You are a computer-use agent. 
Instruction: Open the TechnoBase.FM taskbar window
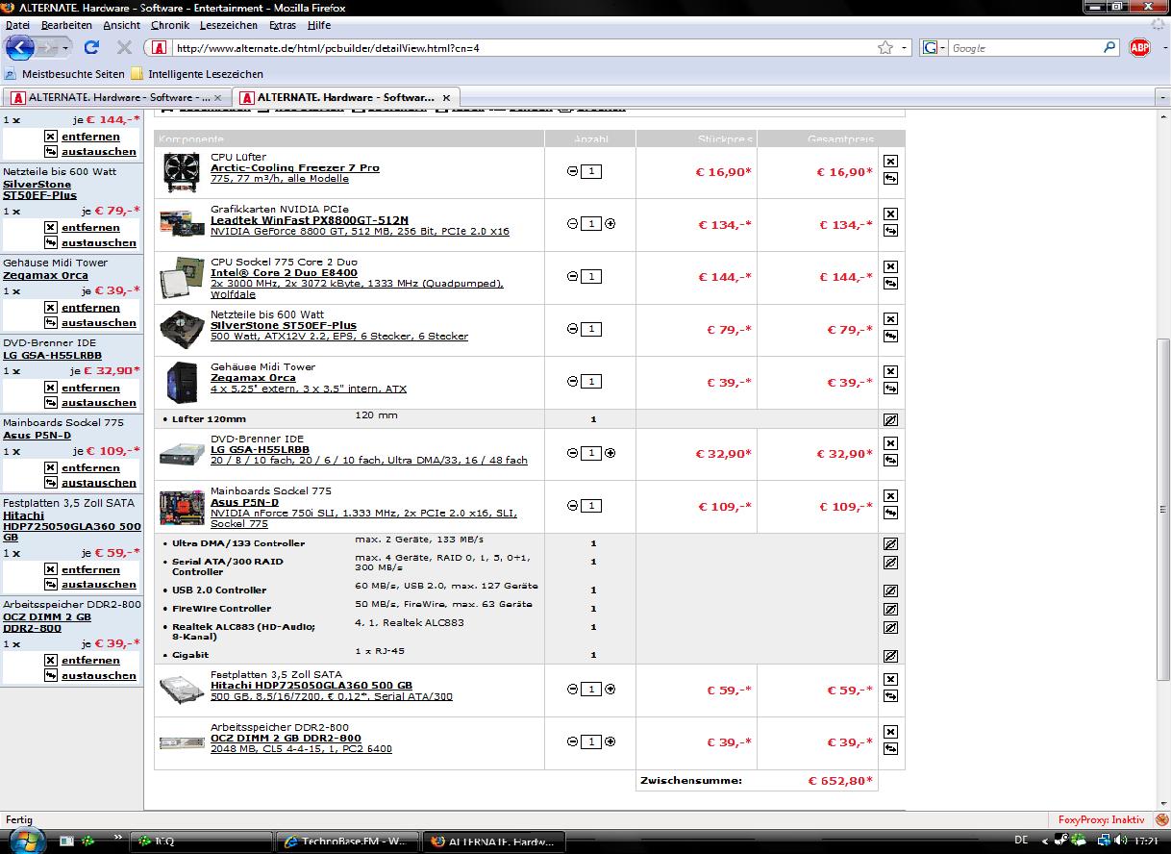348,841
